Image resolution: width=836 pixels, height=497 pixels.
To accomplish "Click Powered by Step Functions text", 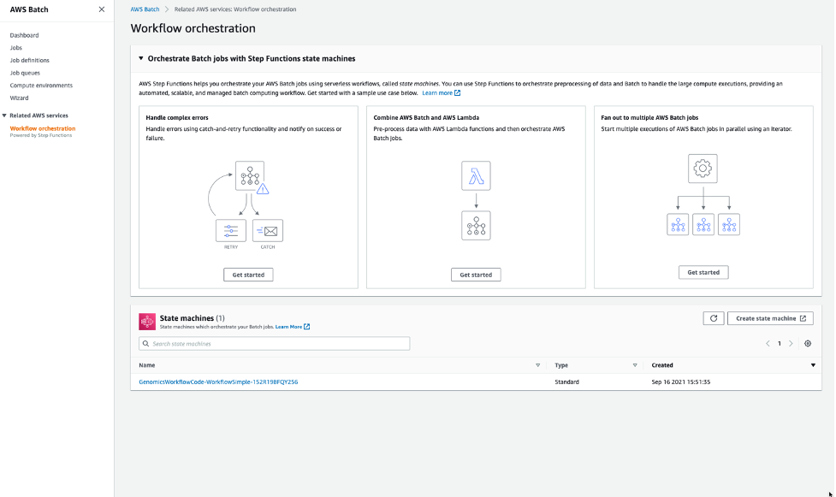I will click(x=41, y=135).
